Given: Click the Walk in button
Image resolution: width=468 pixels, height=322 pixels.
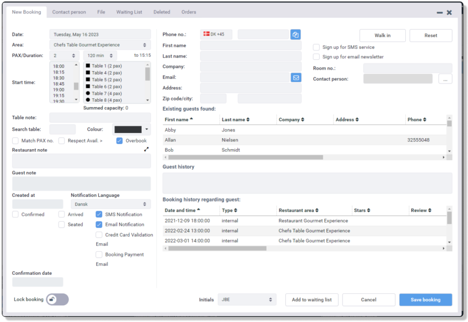Looking at the screenshot, I should click(383, 35).
